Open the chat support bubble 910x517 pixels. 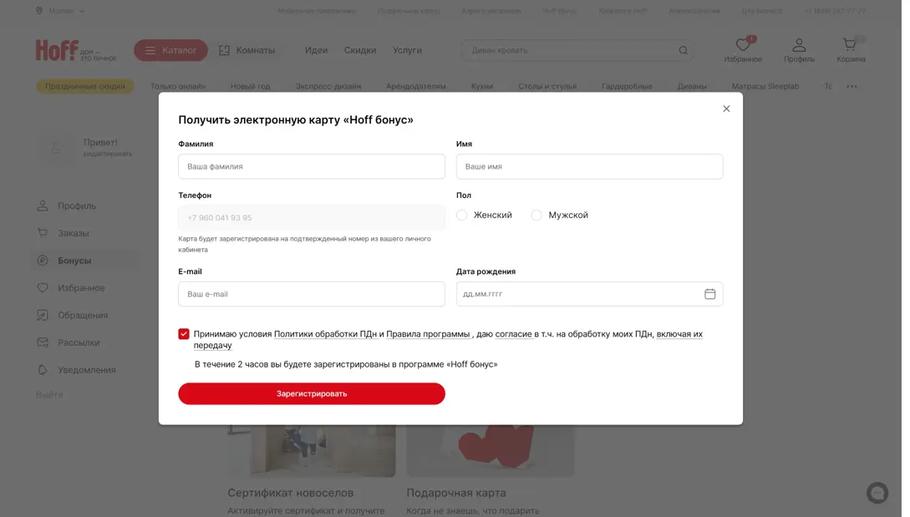coord(877,493)
